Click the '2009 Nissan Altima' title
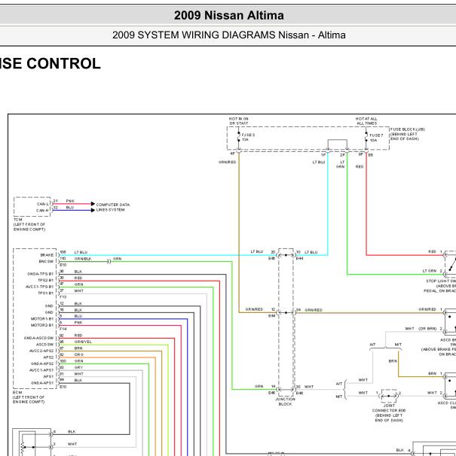The width and height of the screenshot is (456, 456). tap(228, 15)
